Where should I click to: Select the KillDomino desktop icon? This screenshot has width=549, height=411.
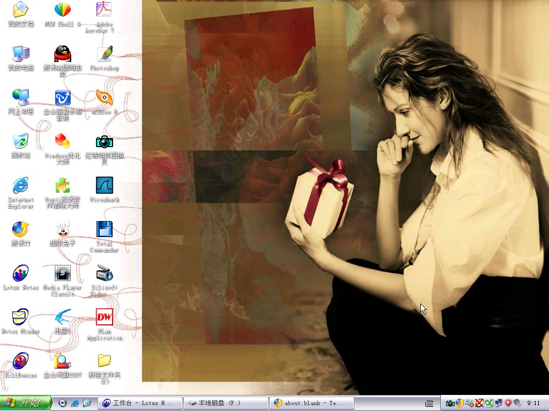pyautogui.click(x=21, y=365)
